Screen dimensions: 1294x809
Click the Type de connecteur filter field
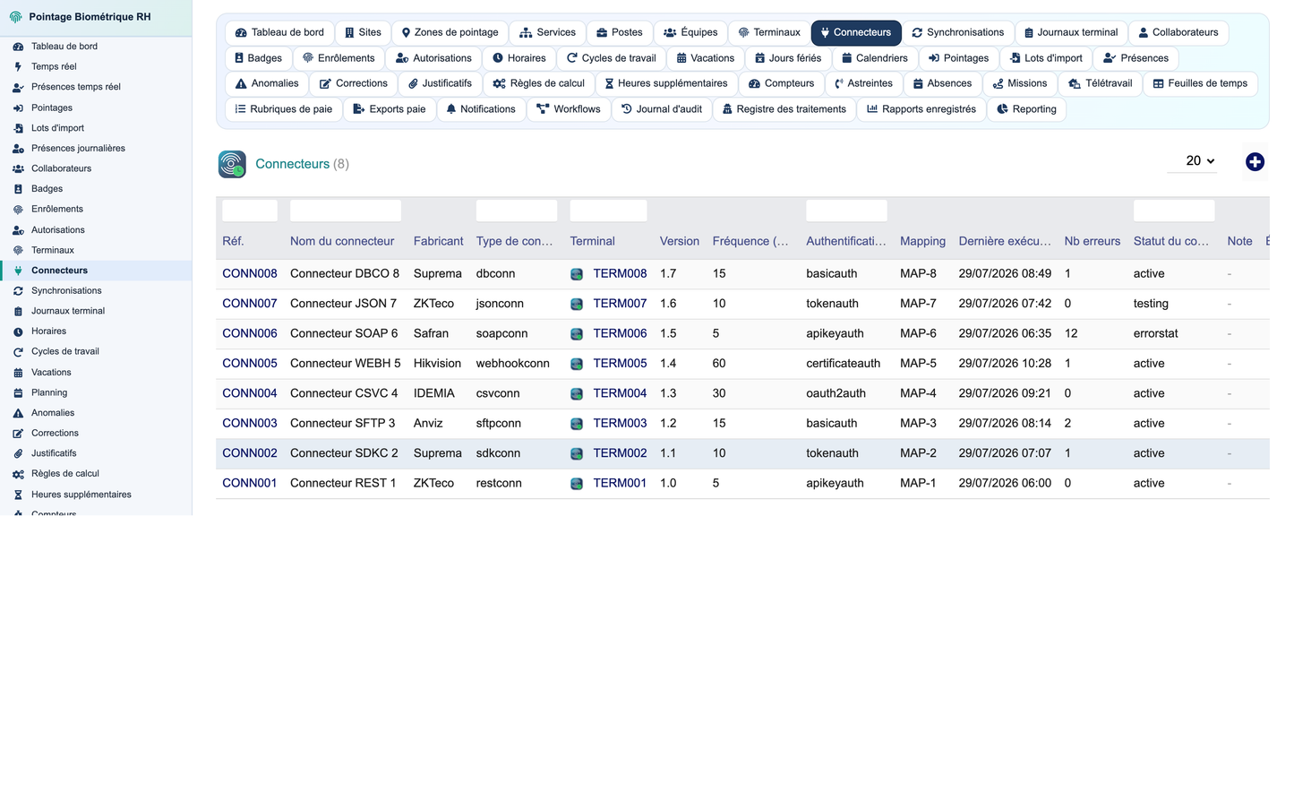[517, 211]
